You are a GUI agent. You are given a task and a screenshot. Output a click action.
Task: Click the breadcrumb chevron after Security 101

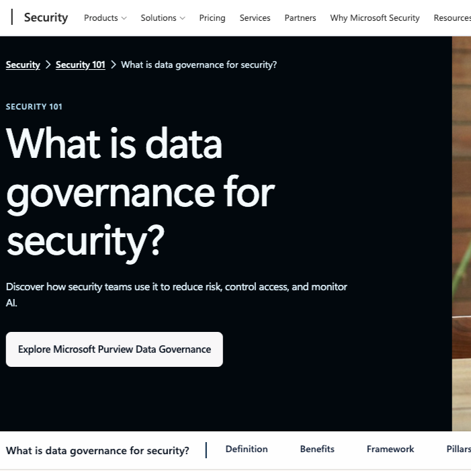coord(114,65)
